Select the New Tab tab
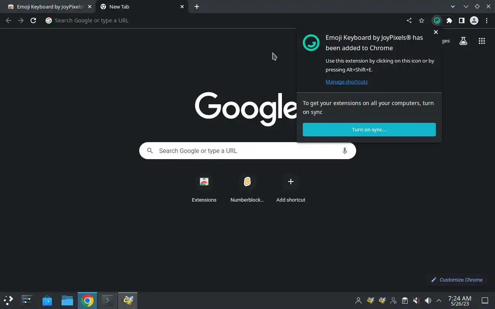495x309 pixels. tap(142, 7)
